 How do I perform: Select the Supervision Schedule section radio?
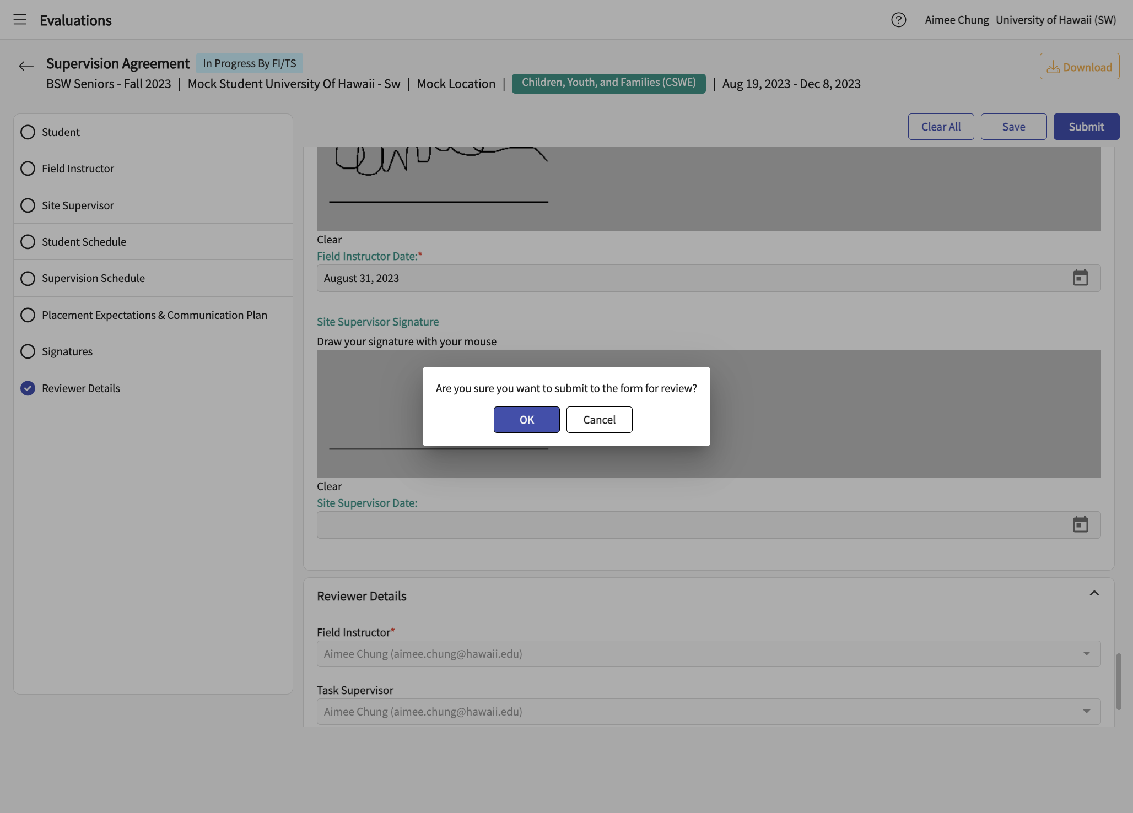tap(28, 278)
